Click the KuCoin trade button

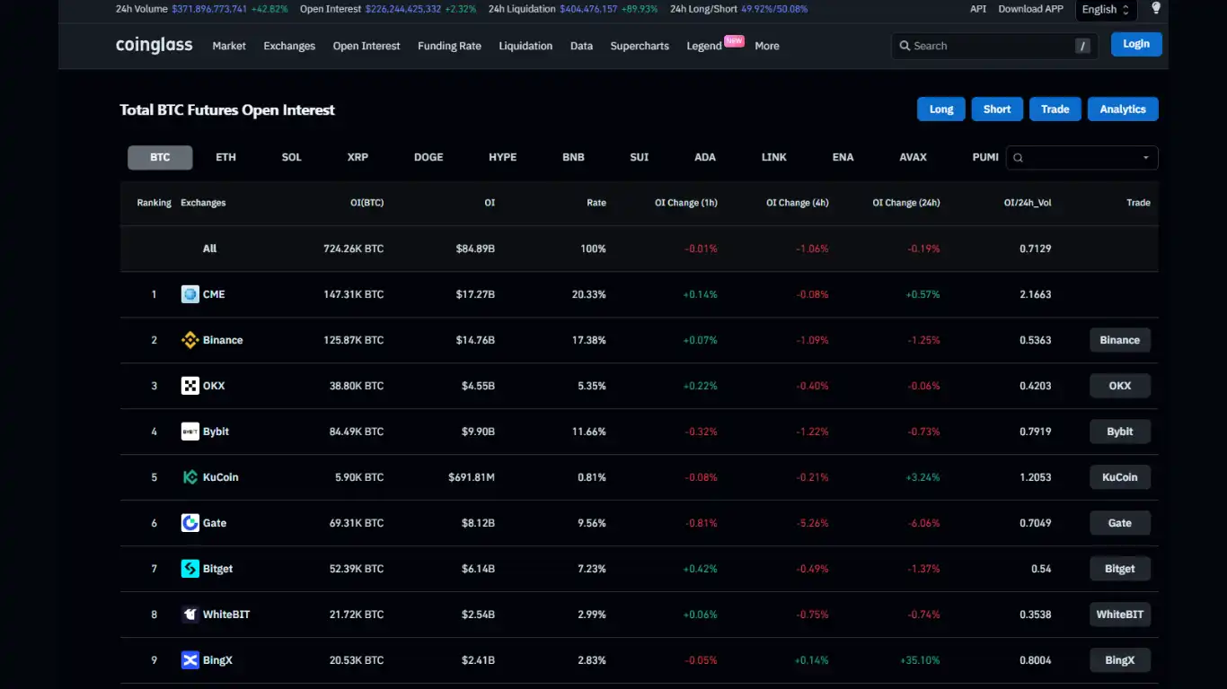tap(1120, 477)
